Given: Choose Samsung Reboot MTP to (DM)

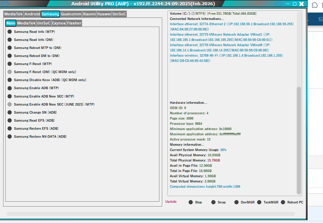Looking at the screenshot, I should pyautogui.click(x=9, y=48).
